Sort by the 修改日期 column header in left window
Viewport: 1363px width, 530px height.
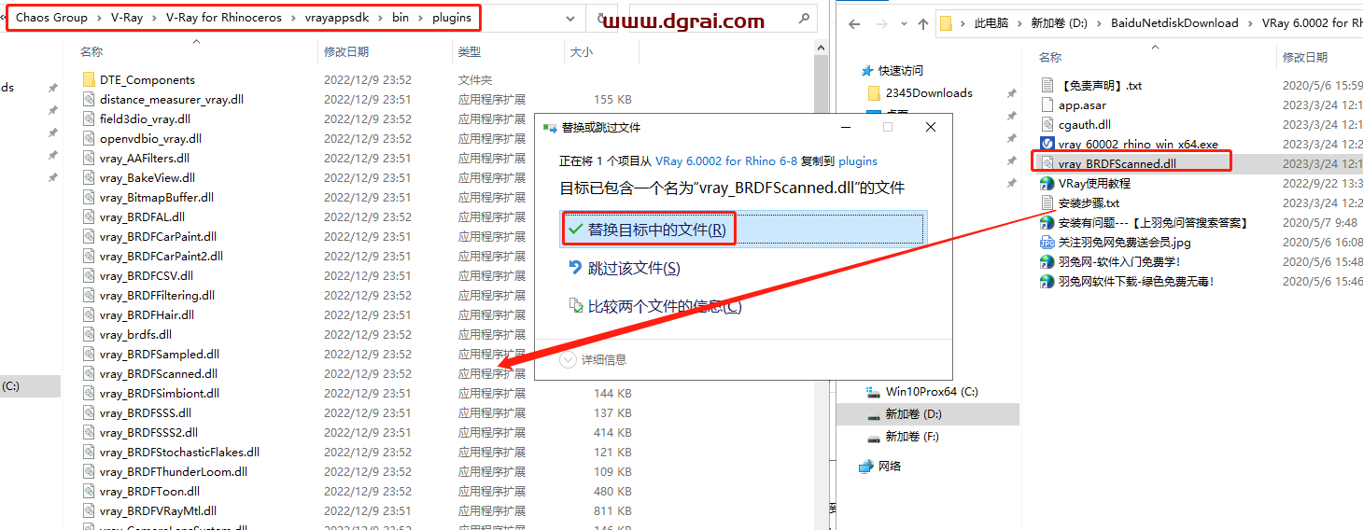[x=345, y=52]
